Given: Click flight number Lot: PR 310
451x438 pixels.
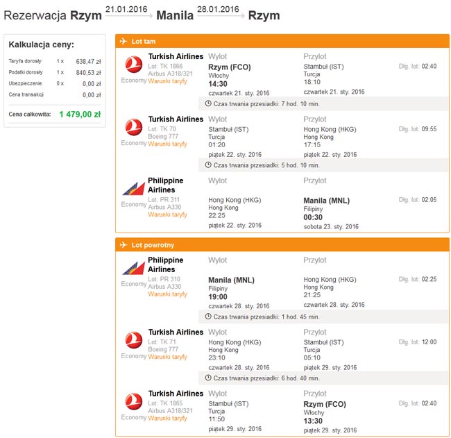Looking at the screenshot, I should (164, 279).
